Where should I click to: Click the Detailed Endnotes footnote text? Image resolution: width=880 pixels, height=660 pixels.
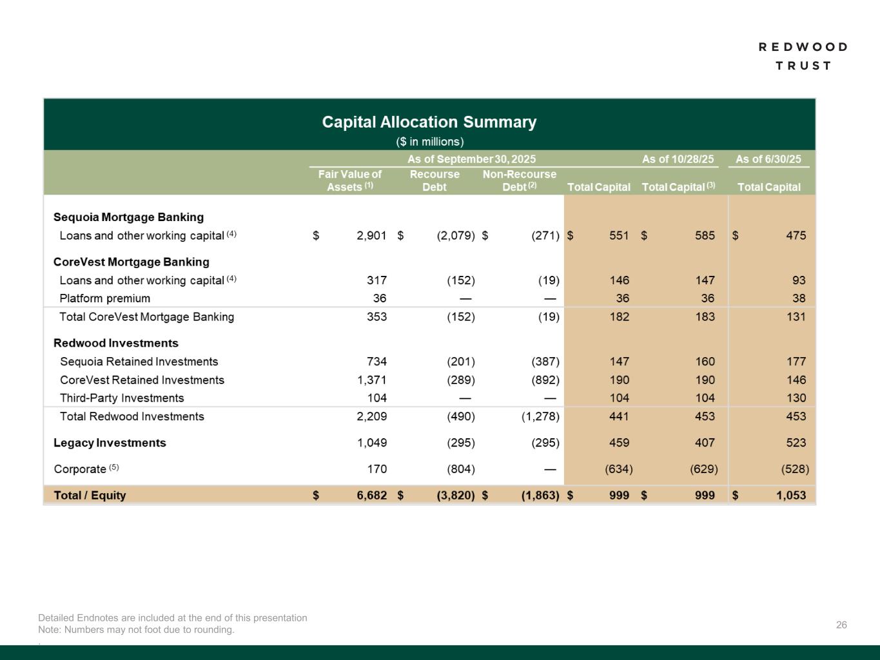[172, 617]
